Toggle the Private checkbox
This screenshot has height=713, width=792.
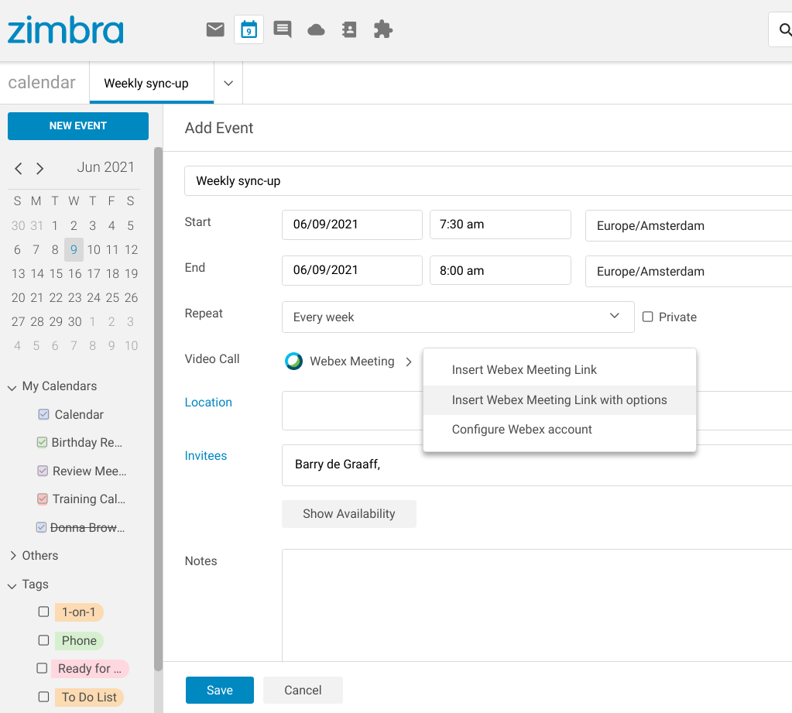(647, 317)
